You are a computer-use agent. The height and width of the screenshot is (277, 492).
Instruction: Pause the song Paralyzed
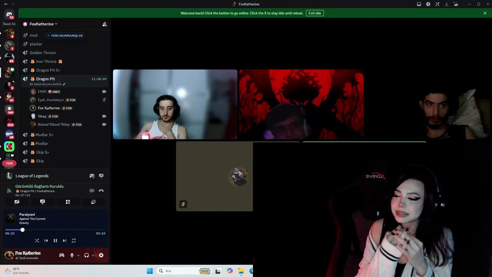point(55,240)
